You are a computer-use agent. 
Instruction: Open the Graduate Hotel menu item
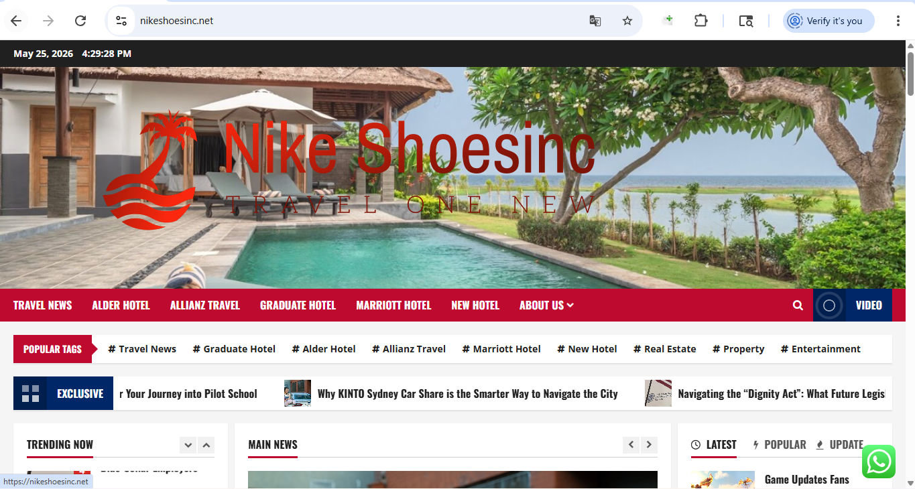[x=298, y=305]
